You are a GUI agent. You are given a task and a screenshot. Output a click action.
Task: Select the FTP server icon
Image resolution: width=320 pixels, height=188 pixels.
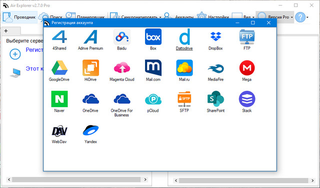click(247, 37)
